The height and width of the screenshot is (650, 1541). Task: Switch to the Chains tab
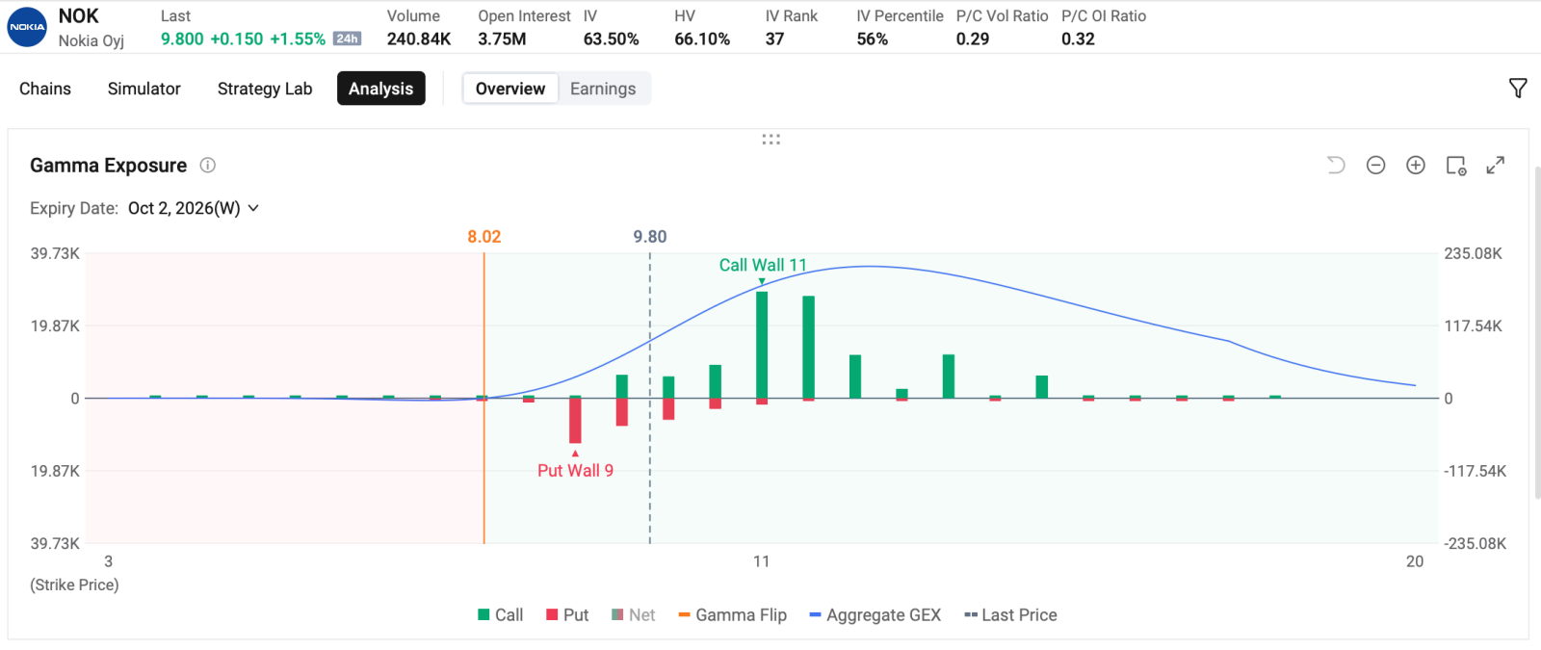(45, 89)
